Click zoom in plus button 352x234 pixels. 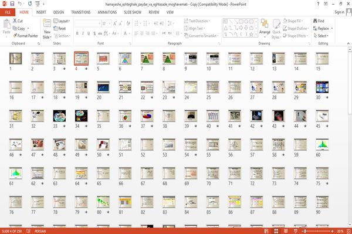[x=332, y=231]
